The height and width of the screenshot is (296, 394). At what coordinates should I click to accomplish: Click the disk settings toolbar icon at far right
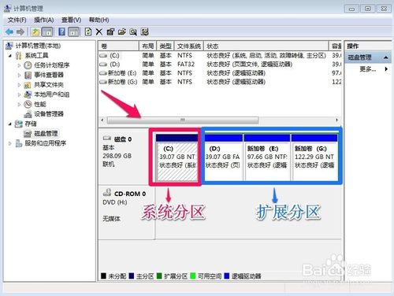[x=145, y=32]
